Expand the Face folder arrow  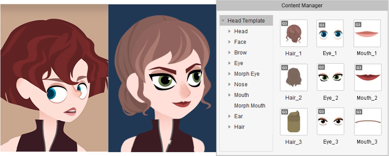click(x=229, y=42)
